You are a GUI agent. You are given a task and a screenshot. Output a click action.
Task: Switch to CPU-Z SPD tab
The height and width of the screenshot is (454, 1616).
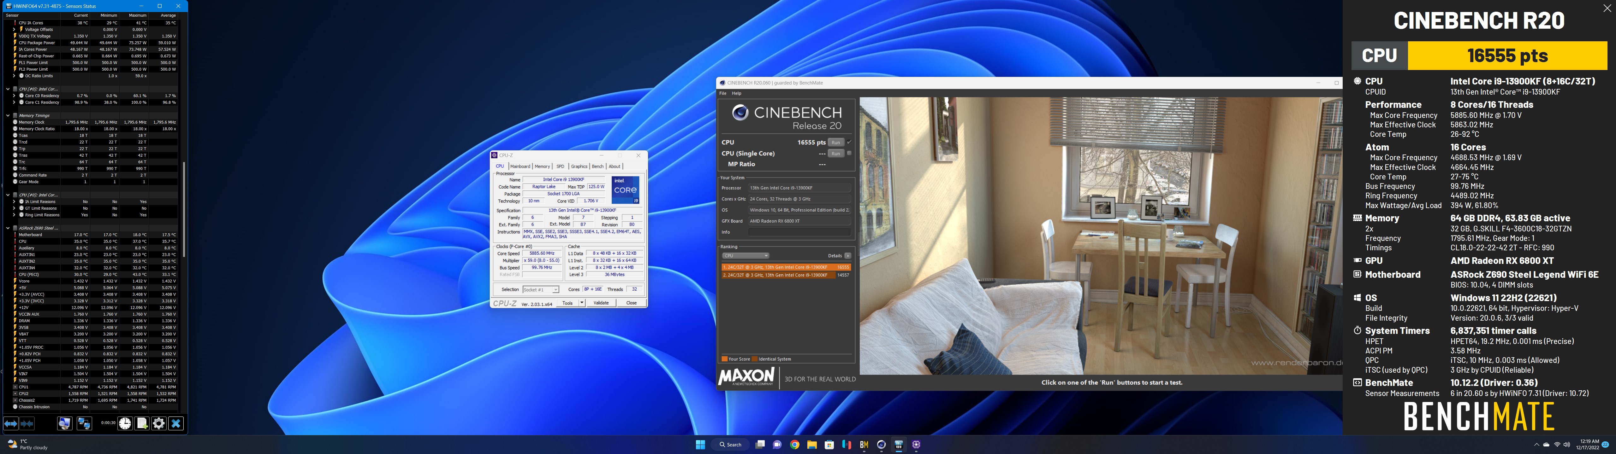coord(560,166)
